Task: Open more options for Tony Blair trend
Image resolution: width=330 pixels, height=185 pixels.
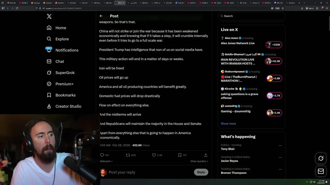Action: [280, 145]
